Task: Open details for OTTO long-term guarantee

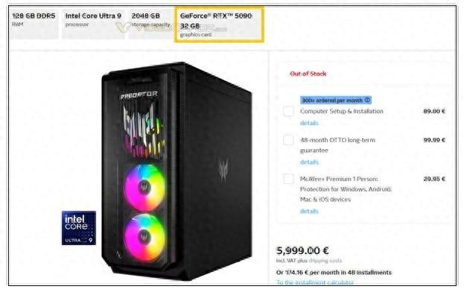Action: pos(309,162)
